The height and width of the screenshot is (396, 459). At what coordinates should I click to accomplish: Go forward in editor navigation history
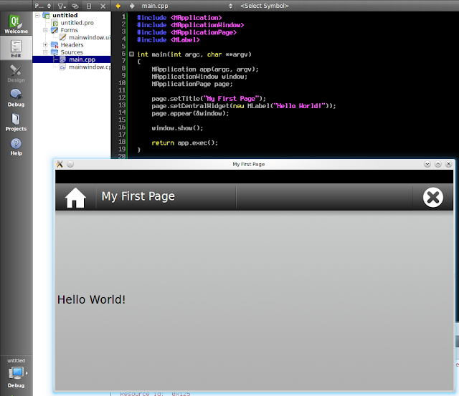tap(132, 6)
